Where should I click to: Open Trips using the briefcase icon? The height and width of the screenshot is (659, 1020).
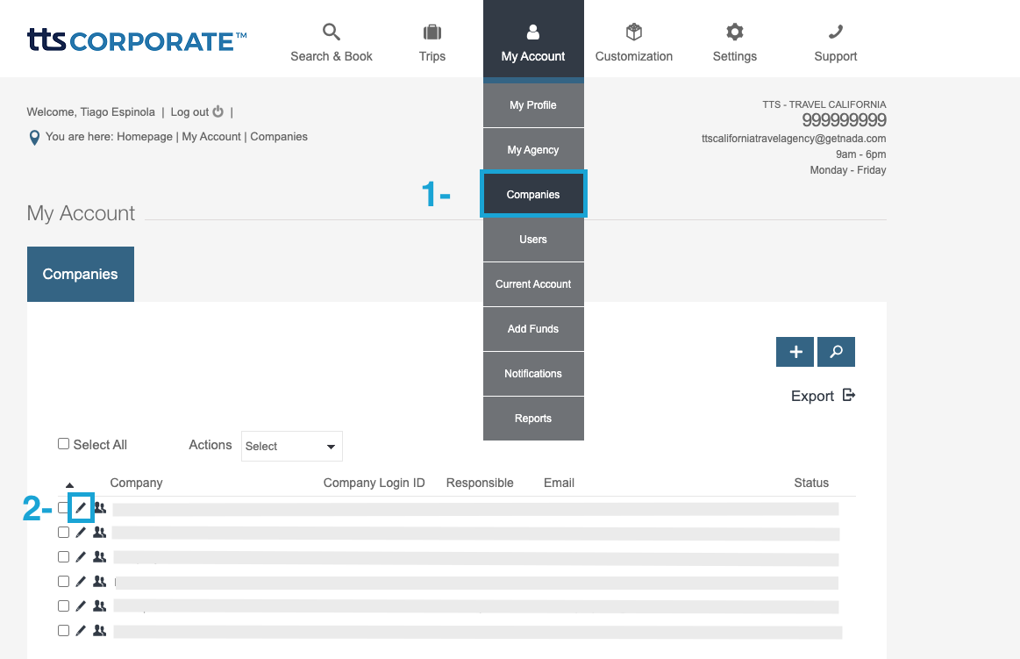[432, 31]
